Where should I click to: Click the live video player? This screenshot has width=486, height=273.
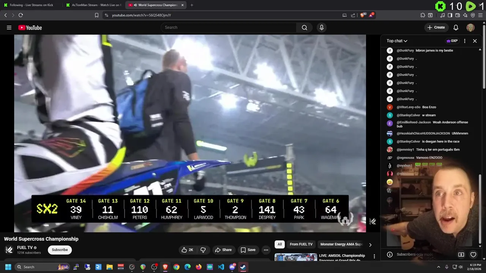[190, 133]
